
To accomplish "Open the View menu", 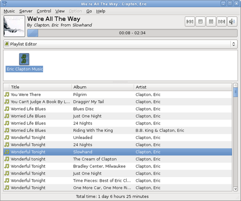I will click(60, 11).
